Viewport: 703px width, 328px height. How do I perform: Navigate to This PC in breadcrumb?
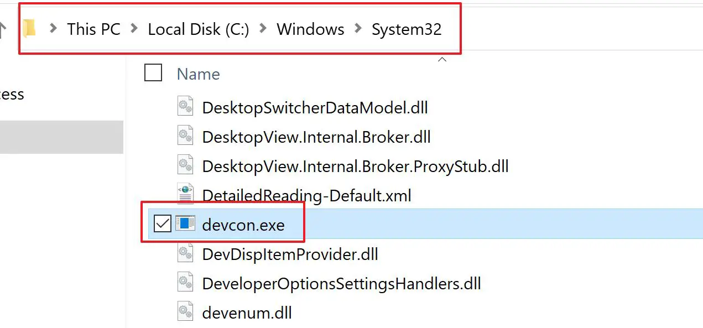point(93,29)
